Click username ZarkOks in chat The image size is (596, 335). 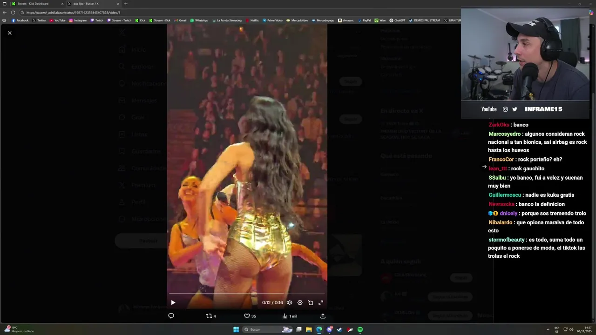tap(499, 125)
